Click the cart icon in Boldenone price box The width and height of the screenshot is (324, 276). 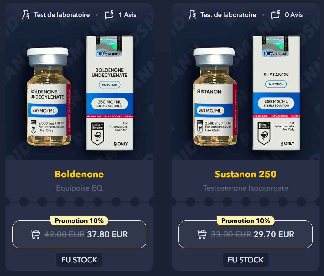coord(35,234)
